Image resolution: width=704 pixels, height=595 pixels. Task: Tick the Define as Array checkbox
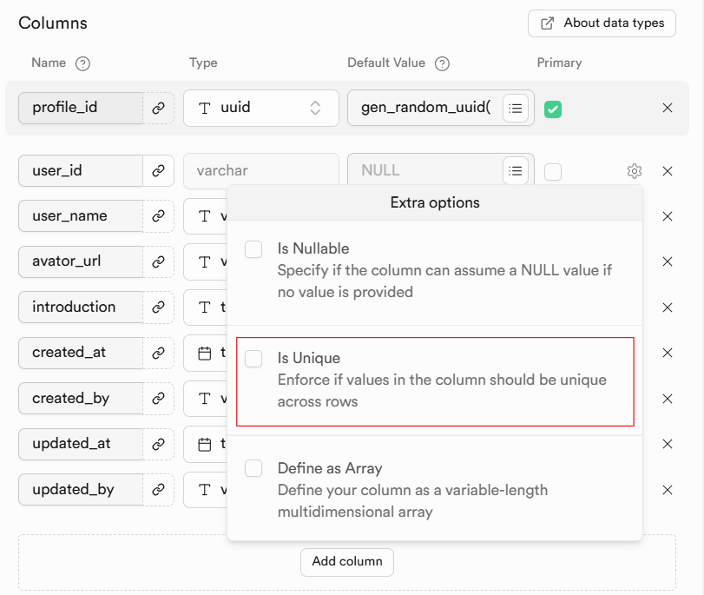[253, 469]
